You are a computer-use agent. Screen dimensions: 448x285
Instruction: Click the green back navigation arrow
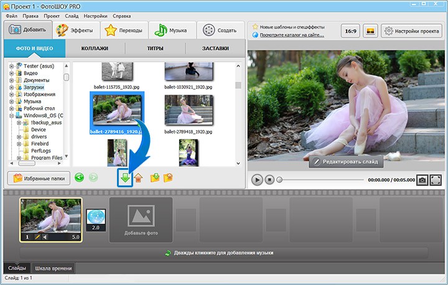79,178
